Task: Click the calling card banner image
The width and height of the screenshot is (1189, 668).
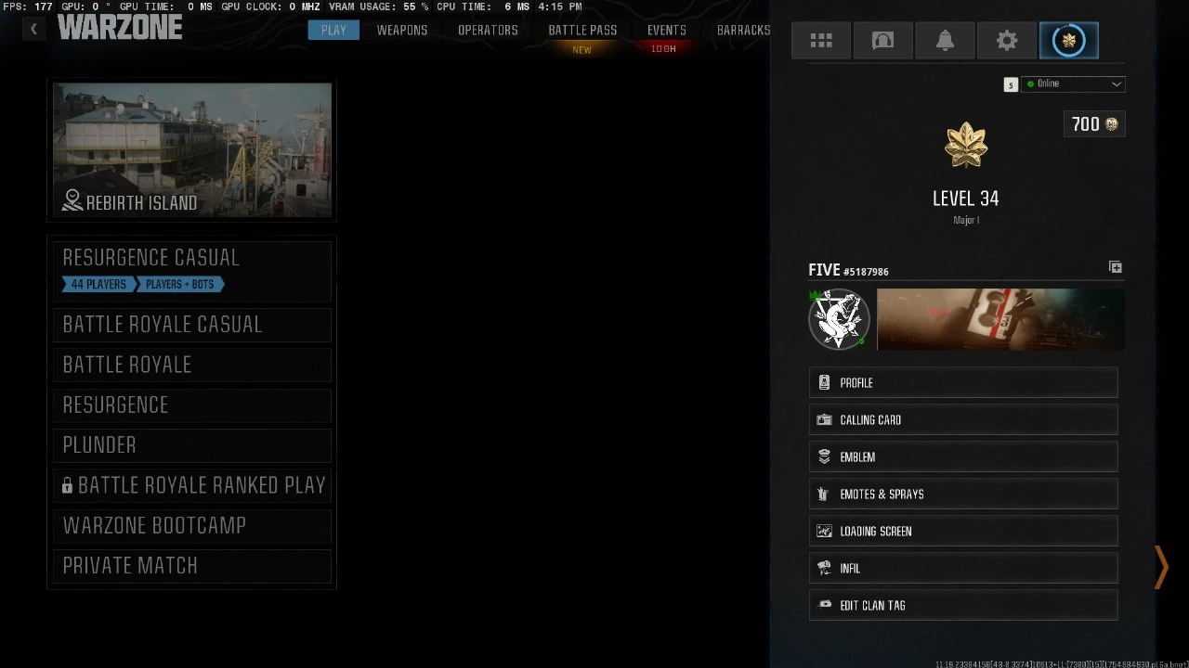Action: [x=1000, y=320]
